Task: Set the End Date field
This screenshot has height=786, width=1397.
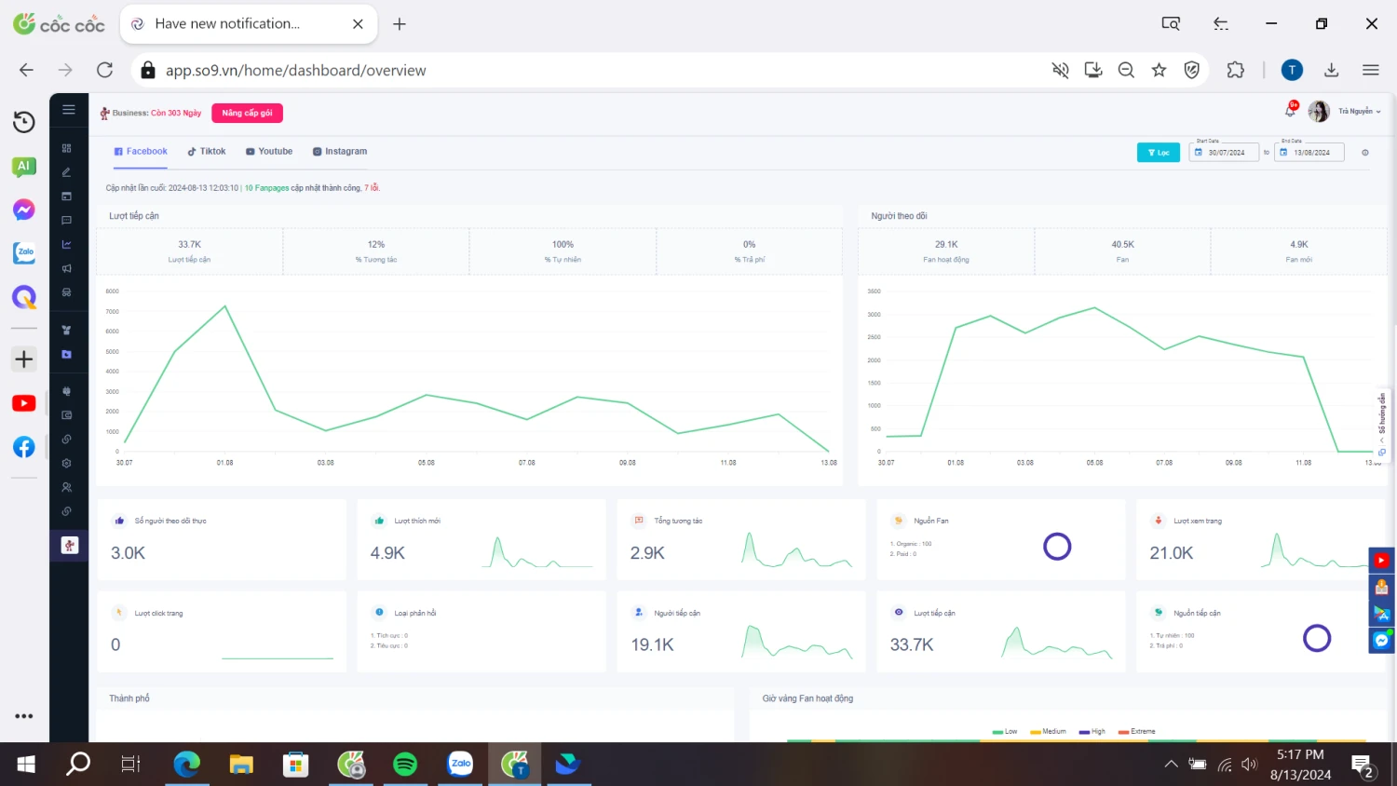Action: point(1309,152)
